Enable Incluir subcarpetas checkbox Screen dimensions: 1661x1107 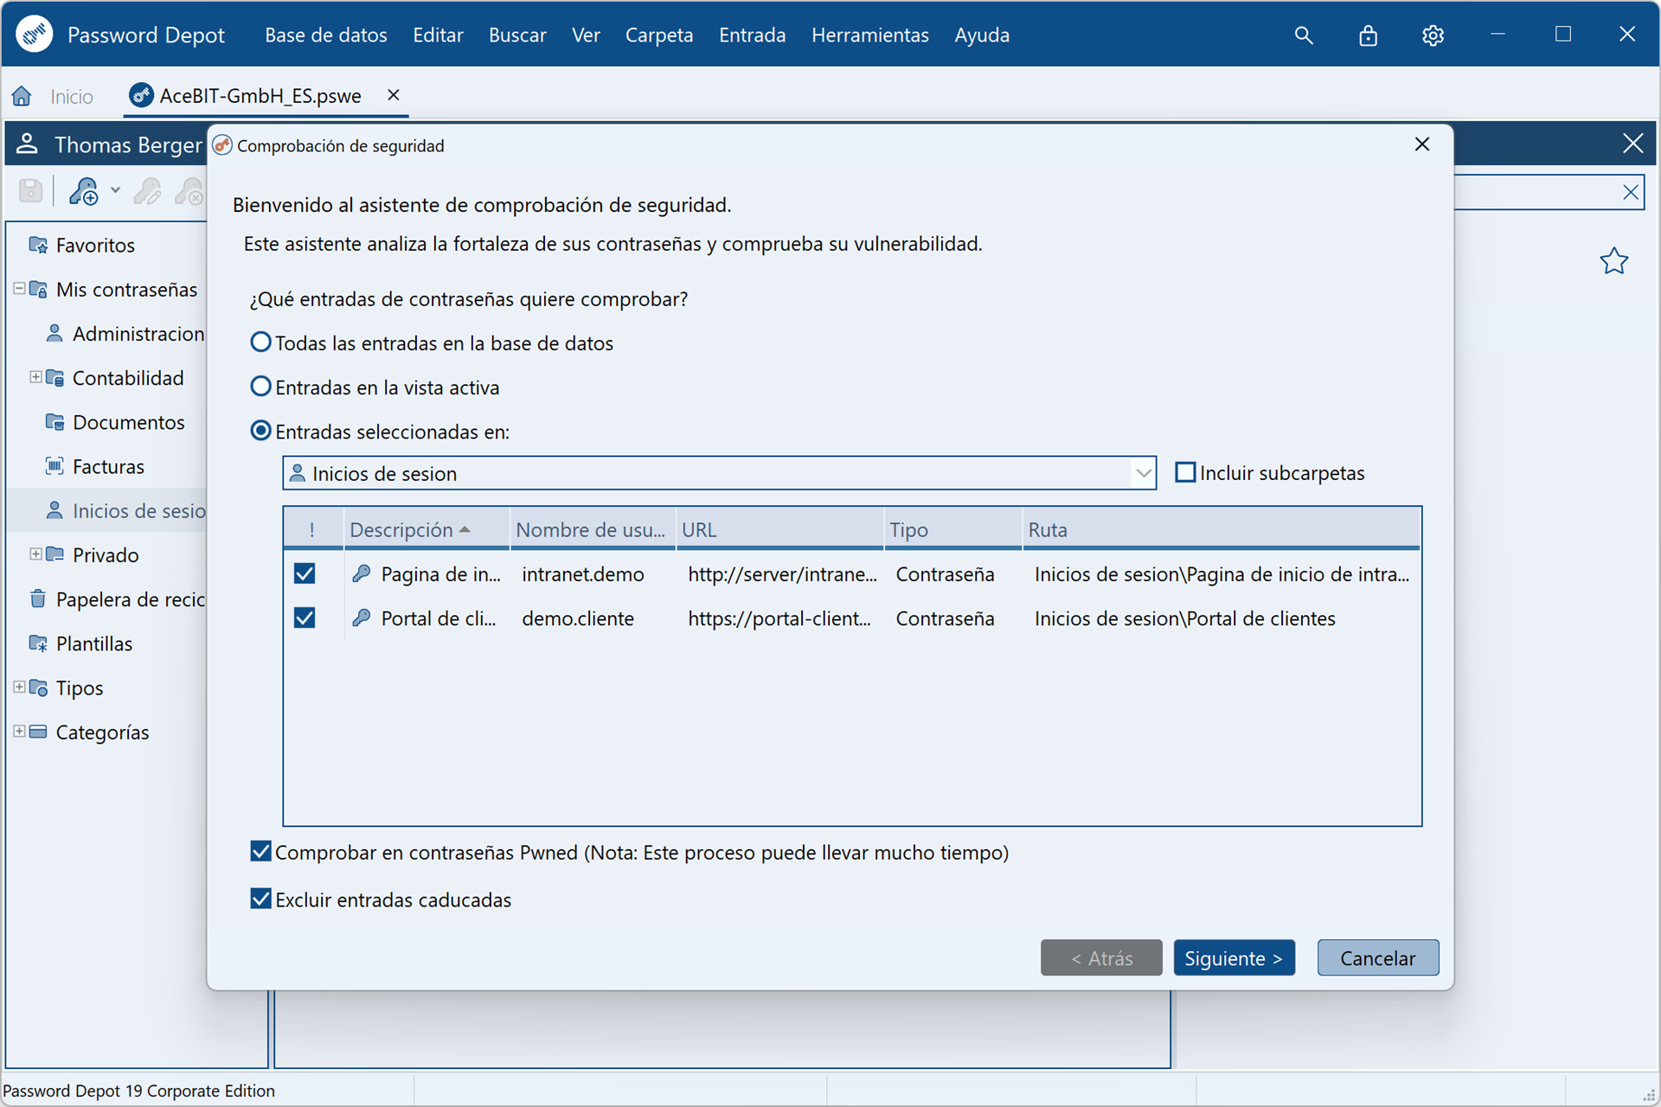pyautogui.click(x=1185, y=472)
